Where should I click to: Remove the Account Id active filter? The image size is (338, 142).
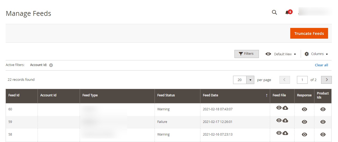click(x=51, y=65)
